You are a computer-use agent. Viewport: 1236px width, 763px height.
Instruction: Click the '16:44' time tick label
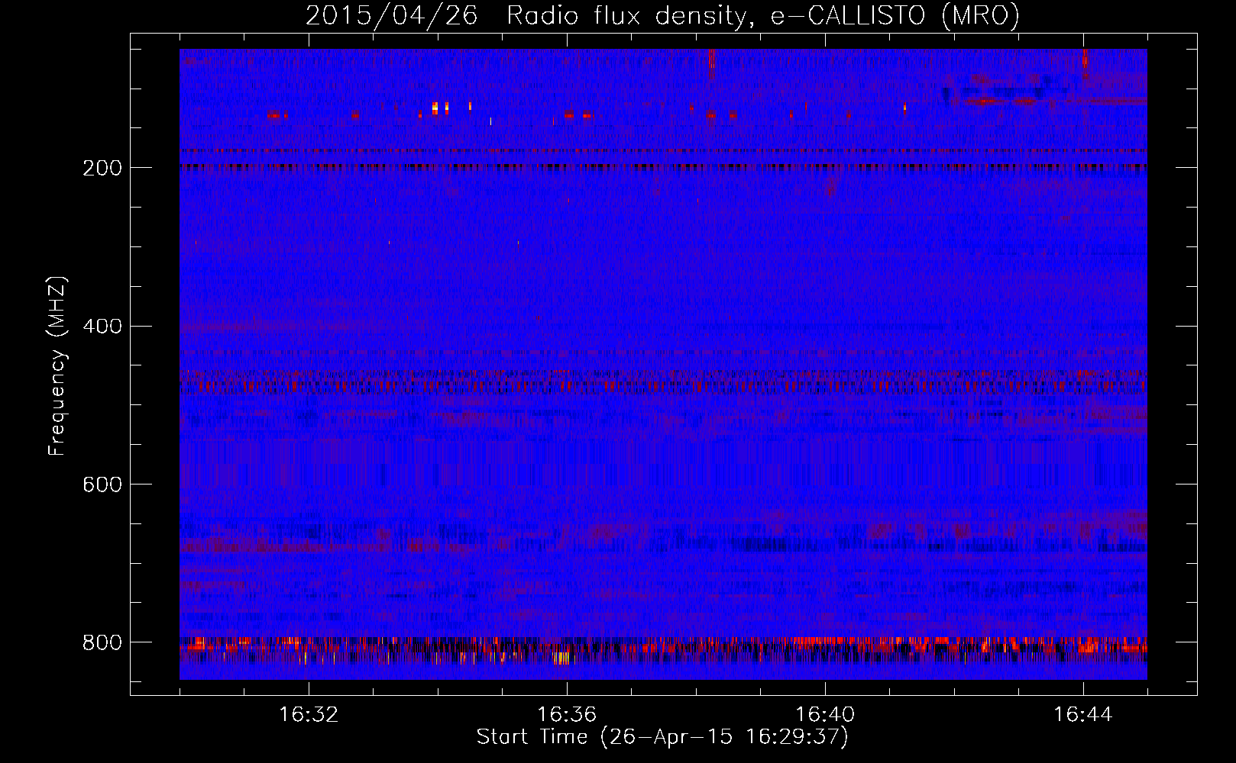click(1083, 715)
